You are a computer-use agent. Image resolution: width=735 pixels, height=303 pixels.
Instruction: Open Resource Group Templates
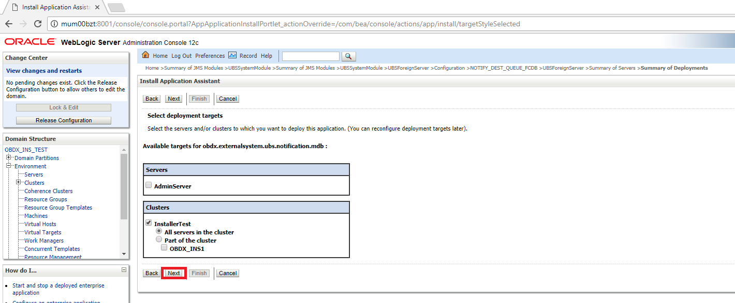(58, 208)
